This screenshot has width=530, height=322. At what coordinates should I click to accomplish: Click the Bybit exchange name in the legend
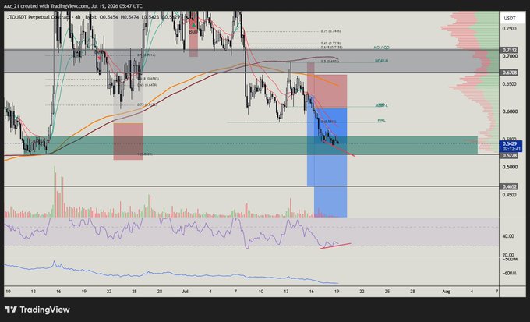(91, 17)
